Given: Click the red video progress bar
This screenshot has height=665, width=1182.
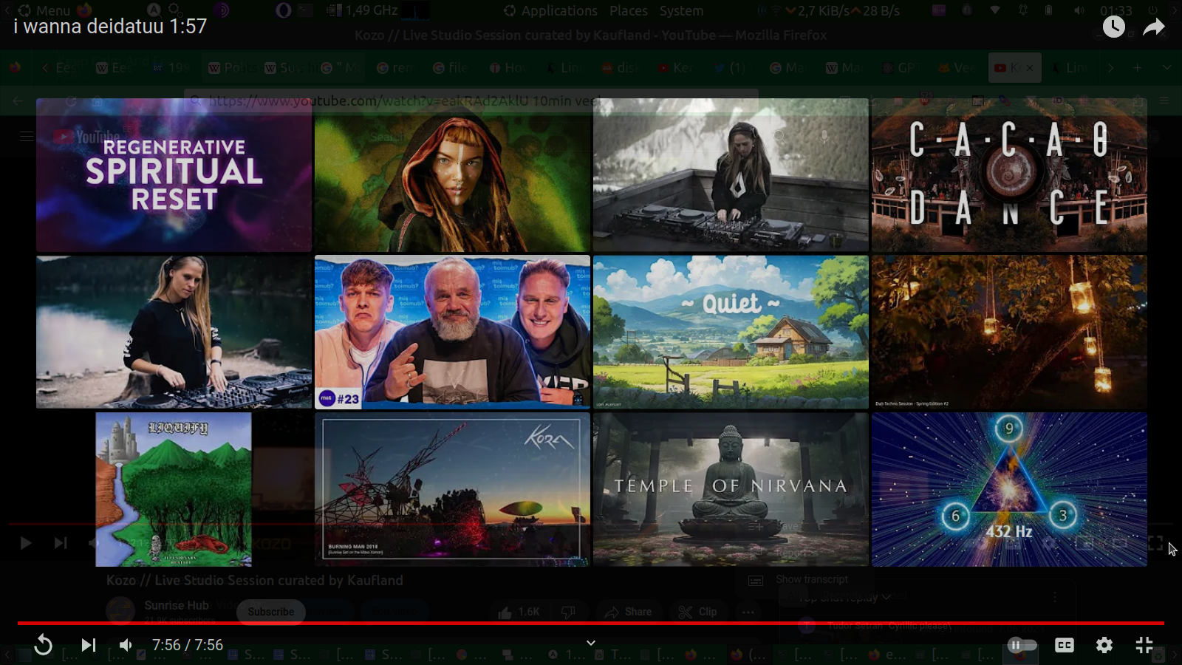Looking at the screenshot, I should coord(591,623).
